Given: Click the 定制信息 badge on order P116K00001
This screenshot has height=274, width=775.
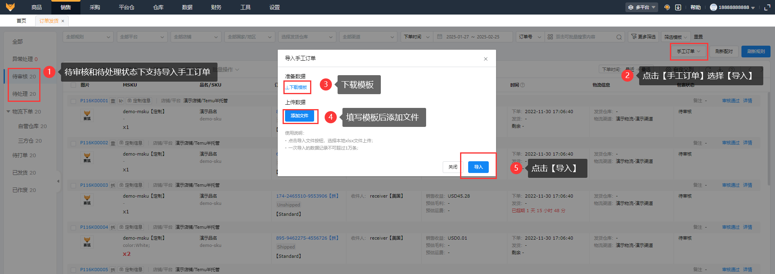Looking at the screenshot, I should pyautogui.click(x=139, y=101).
